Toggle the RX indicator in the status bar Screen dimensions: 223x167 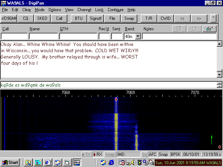98,154
